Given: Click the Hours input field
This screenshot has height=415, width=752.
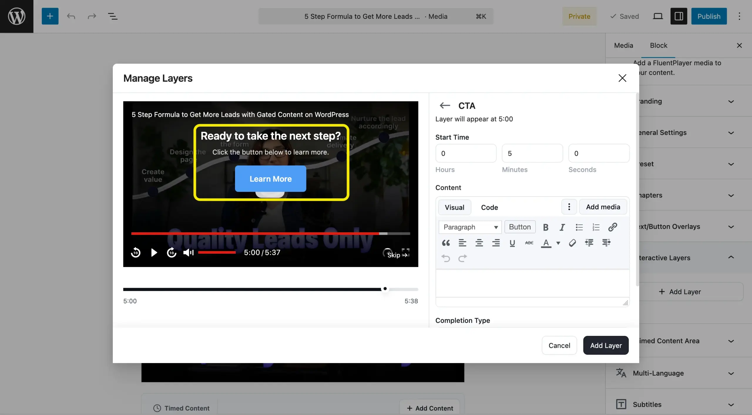Looking at the screenshot, I should tap(466, 153).
